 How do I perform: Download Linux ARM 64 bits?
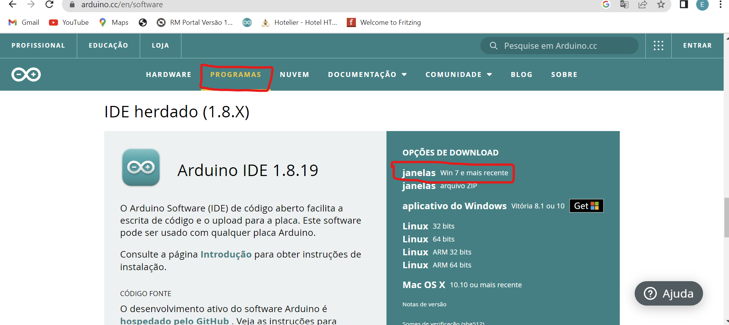(437, 265)
